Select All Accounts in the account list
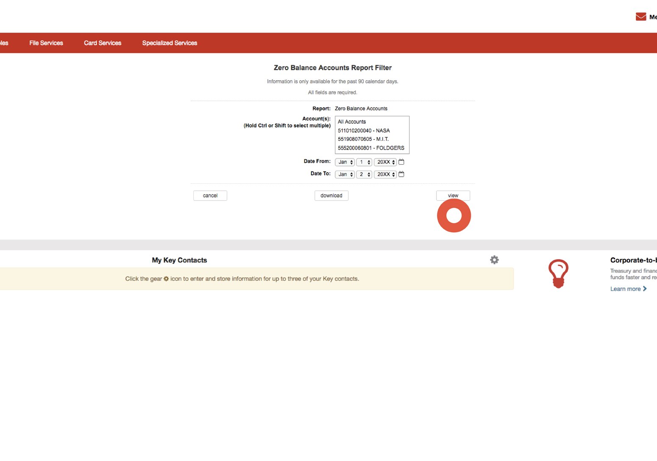The width and height of the screenshot is (657, 461). 352,122
